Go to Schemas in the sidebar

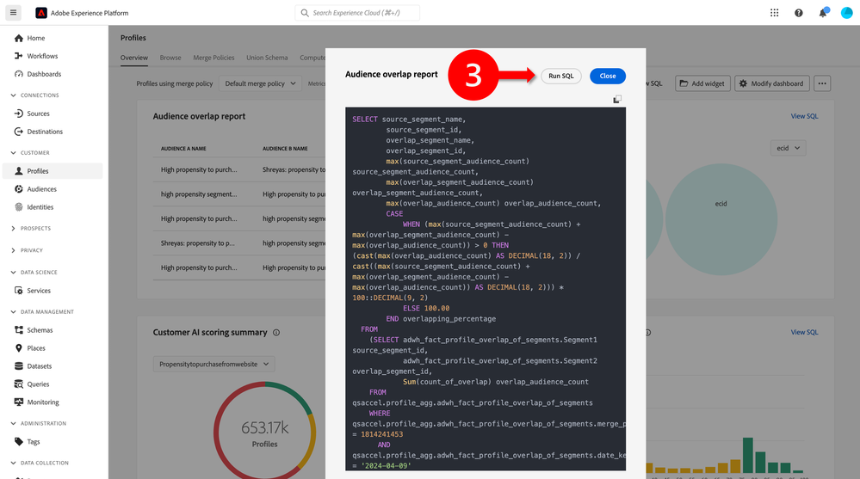(40, 330)
